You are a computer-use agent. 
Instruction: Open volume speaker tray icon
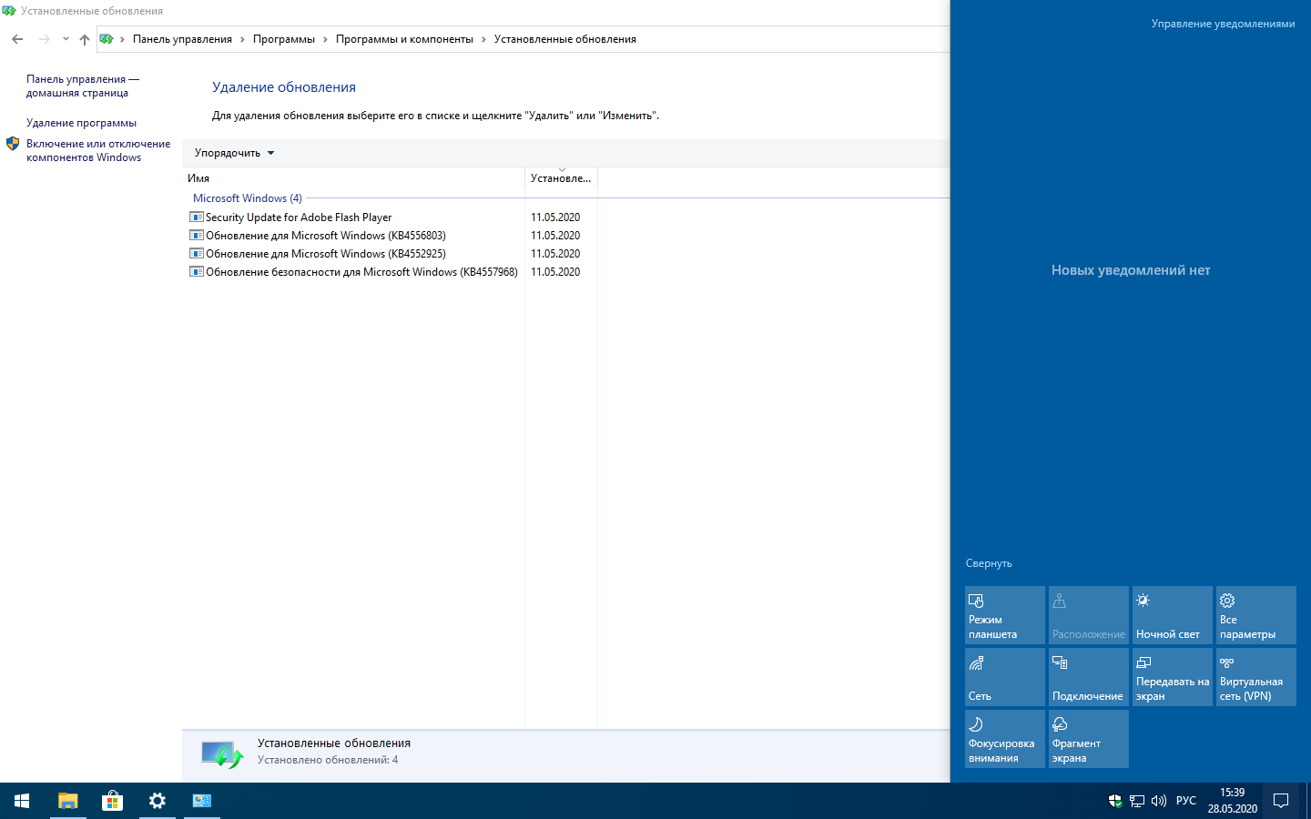tap(1159, 801)
